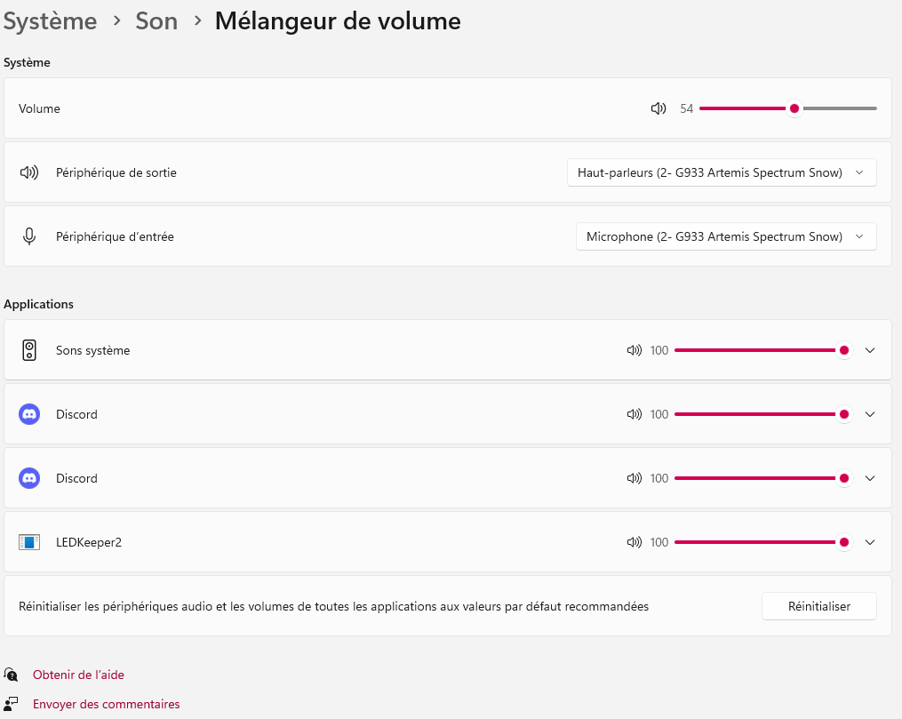Mute LEDKeeper2 speaker icon
902x719 pixels.
coord(634,542)
